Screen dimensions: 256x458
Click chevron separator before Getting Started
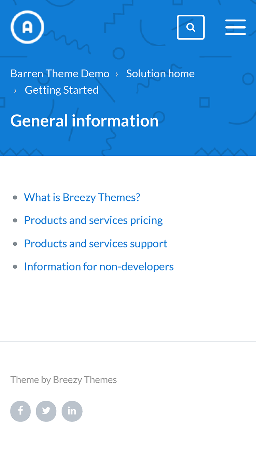pos(15,90)
